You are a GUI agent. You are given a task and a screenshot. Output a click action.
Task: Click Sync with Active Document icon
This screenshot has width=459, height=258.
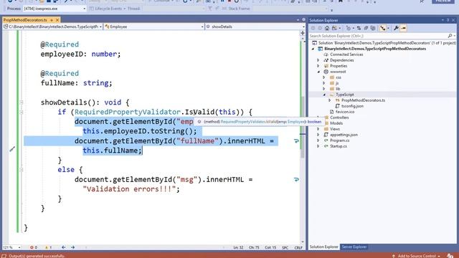pos(359,28)
